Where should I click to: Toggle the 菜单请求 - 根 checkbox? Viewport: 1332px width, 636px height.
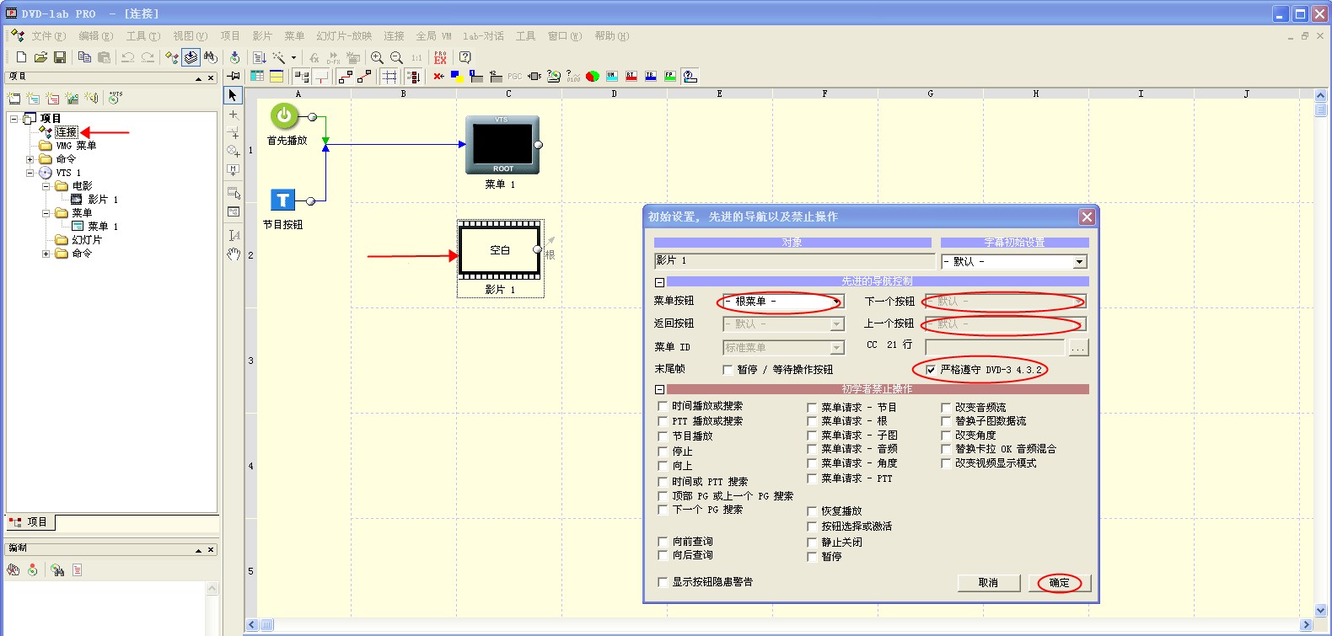[x=812, y=421]
